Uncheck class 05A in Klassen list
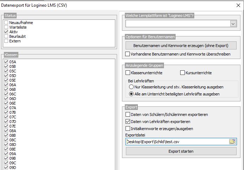 [6, 62]
